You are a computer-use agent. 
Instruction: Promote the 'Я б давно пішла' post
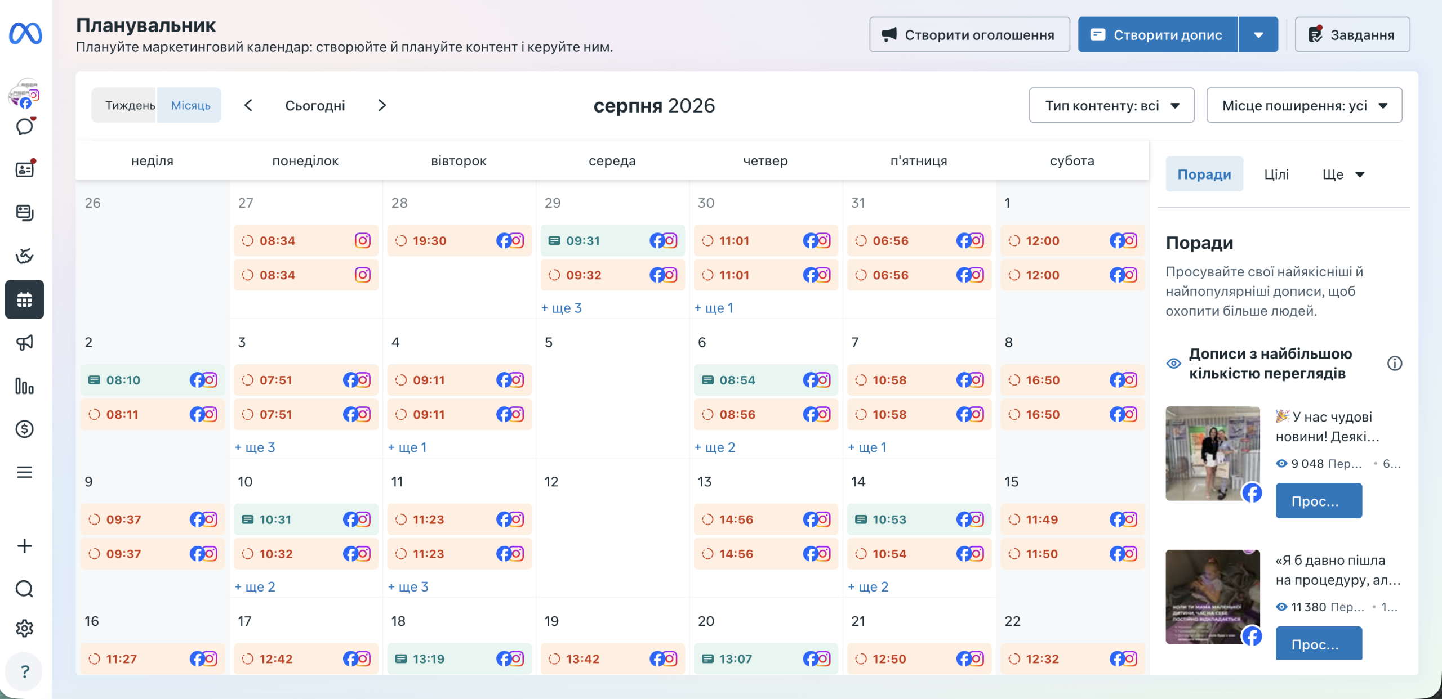1319,644
